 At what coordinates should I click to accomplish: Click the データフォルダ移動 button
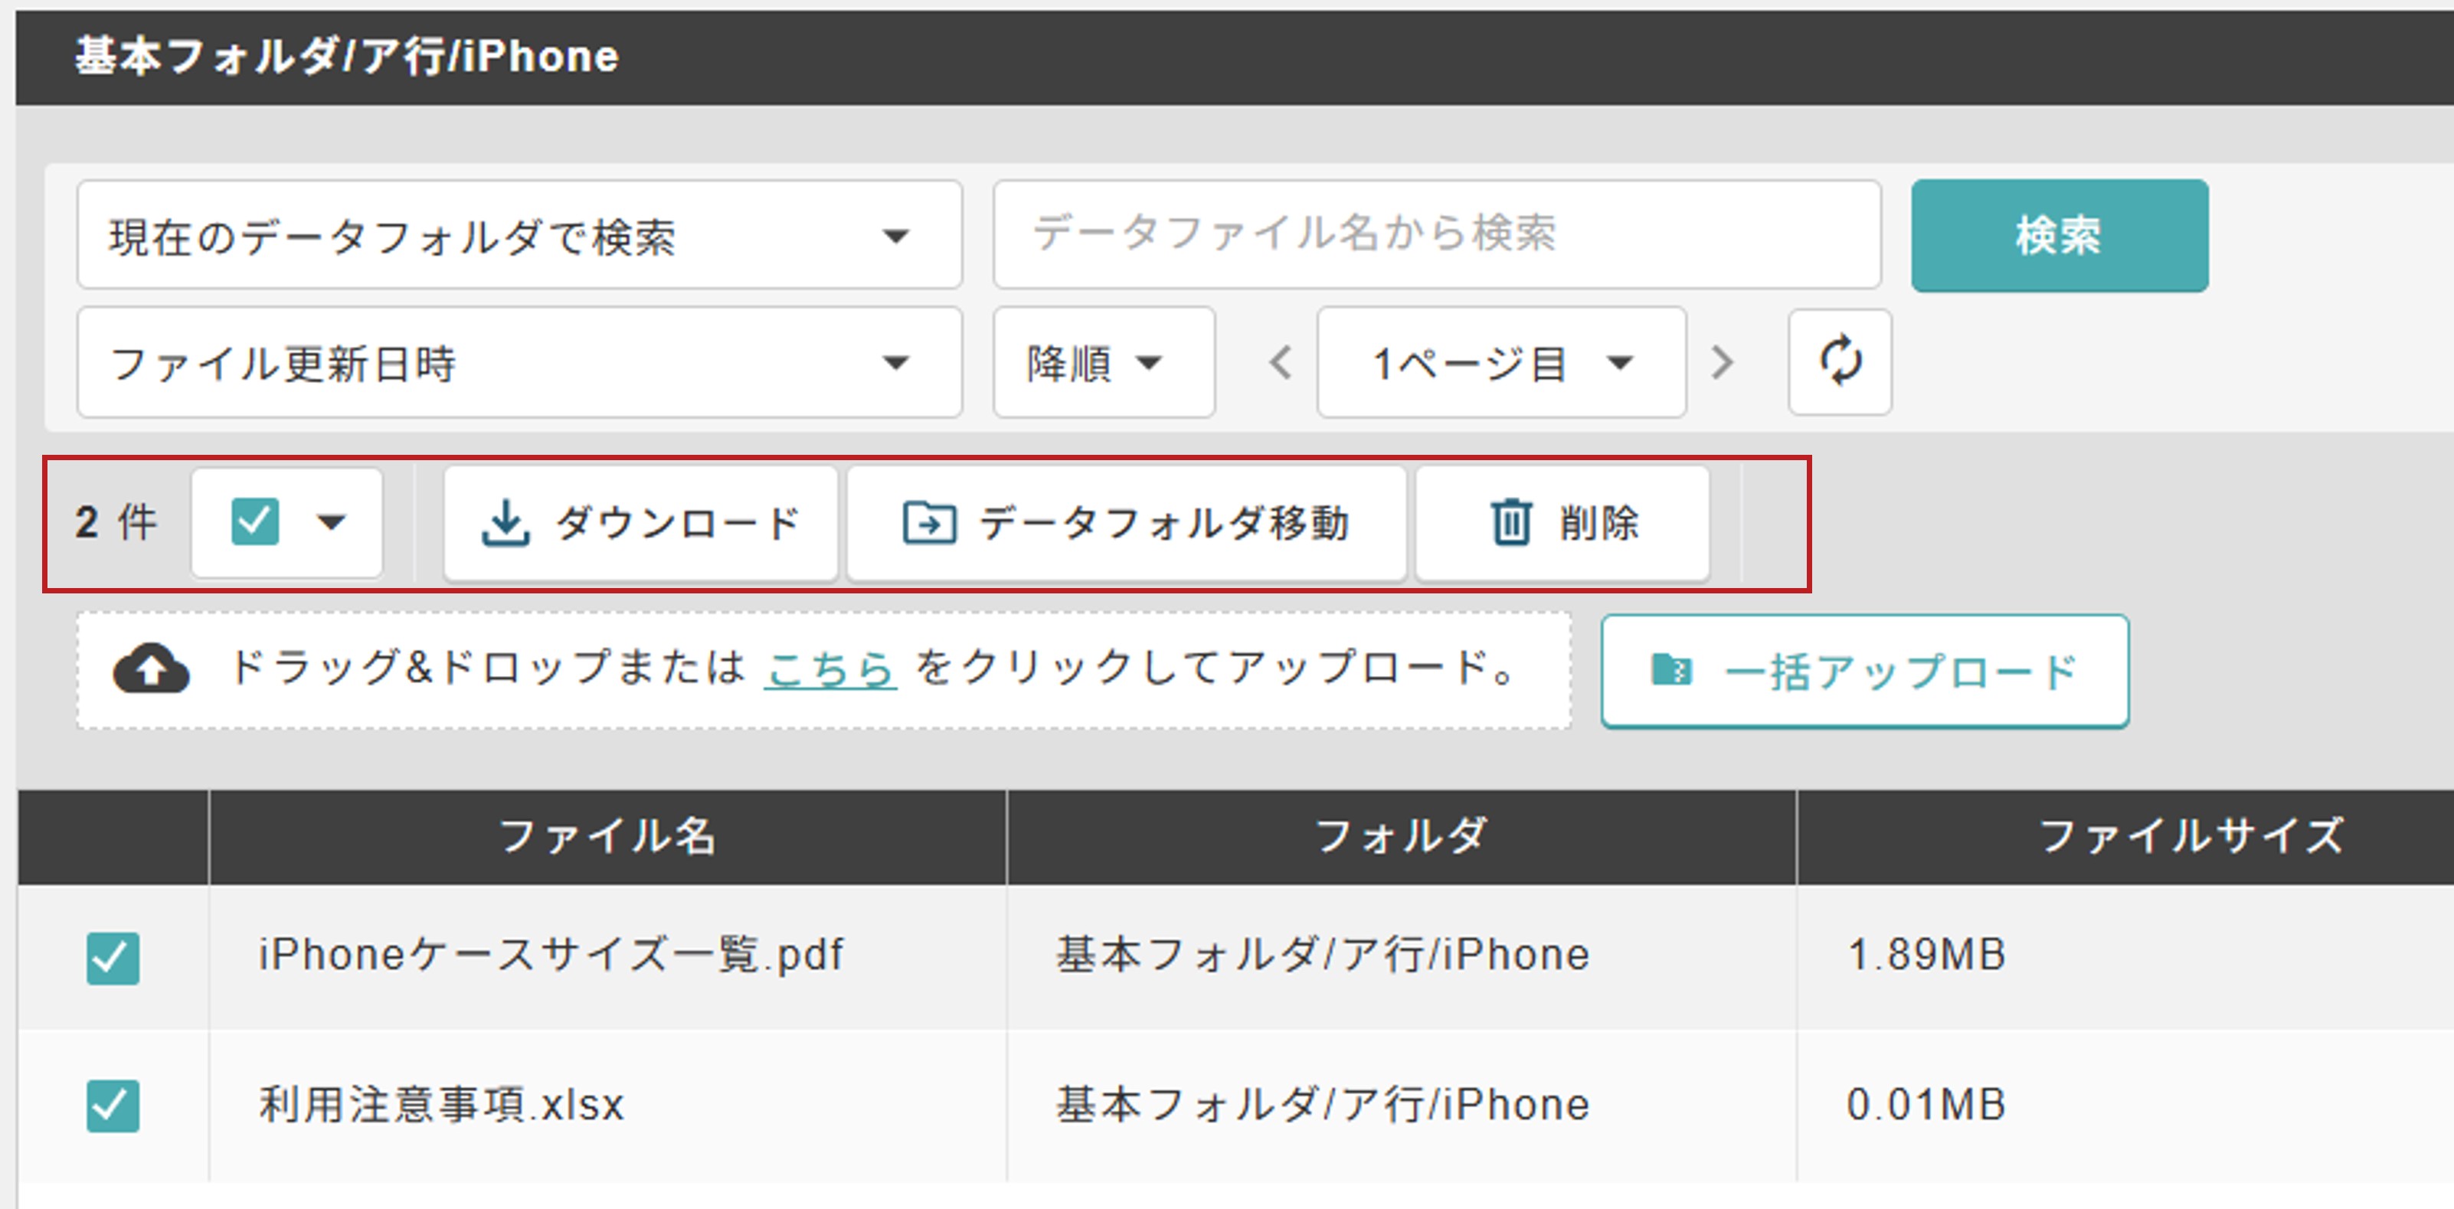pos(1126,523)
